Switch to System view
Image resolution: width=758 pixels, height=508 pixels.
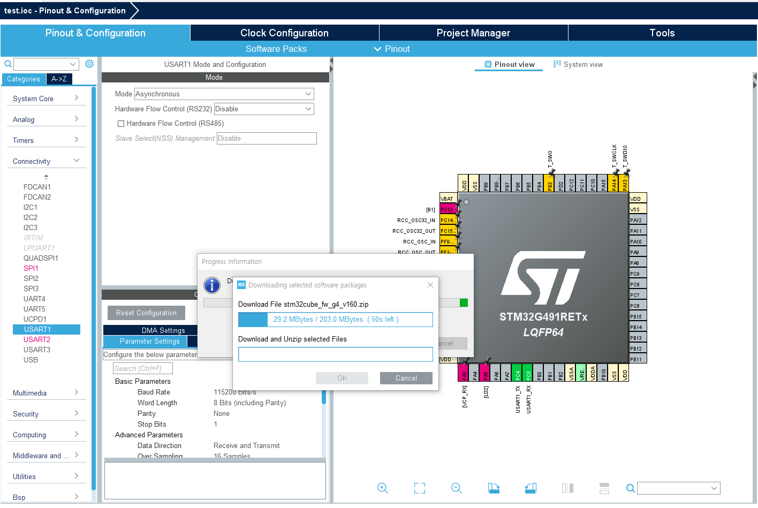(578, 64)
